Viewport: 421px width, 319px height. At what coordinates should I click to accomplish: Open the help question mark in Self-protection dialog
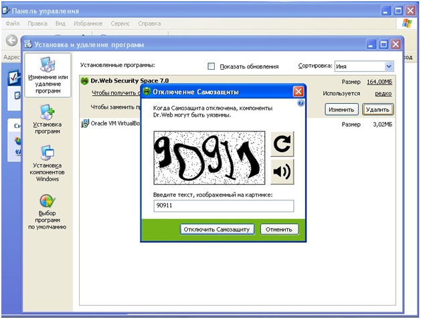click(301, 103)
